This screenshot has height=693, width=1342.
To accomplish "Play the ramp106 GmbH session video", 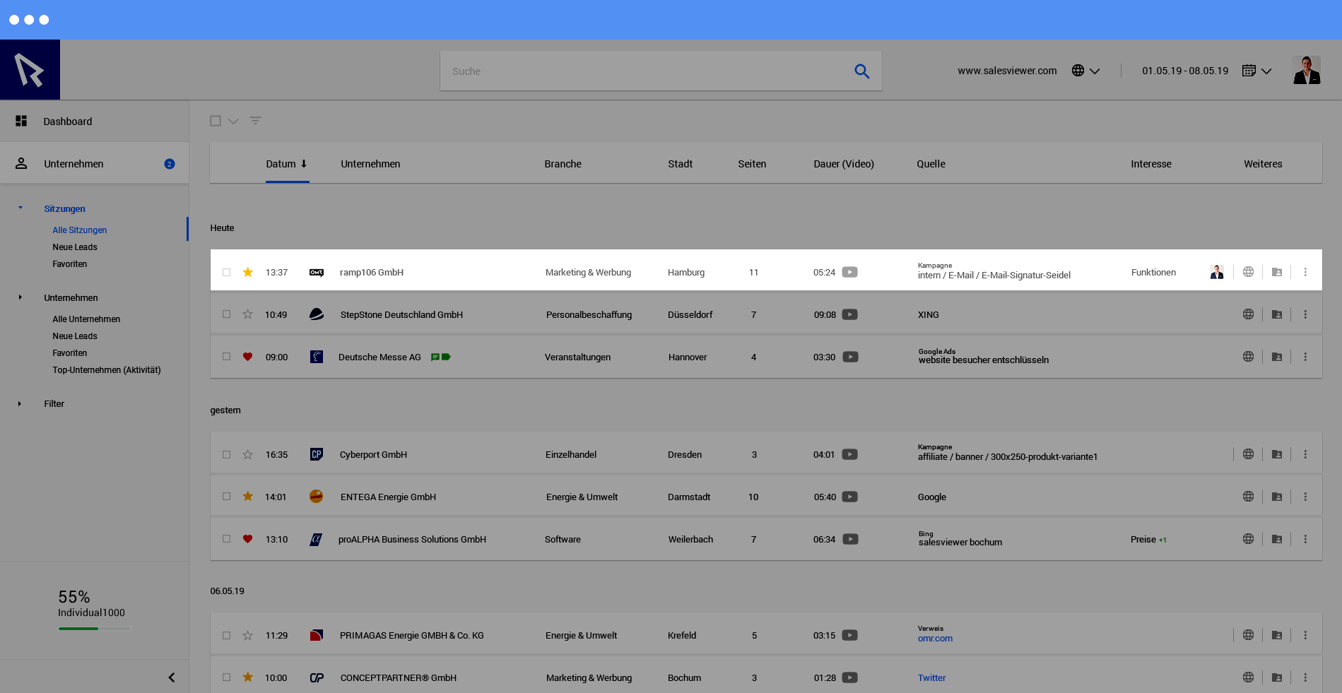I will click(849, 273).
